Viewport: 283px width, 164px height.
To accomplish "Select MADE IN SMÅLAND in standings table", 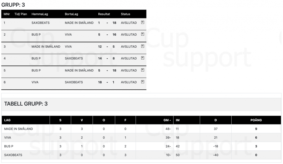I will (x=19, y=129).
